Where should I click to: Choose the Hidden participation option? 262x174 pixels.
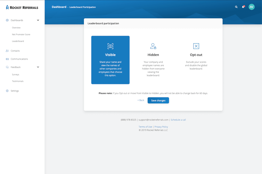coord(153,60)
